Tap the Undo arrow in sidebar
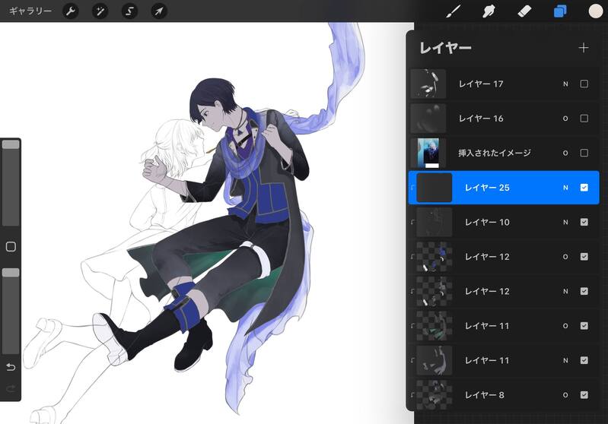608x424 pixels. [x=11, y=367]
